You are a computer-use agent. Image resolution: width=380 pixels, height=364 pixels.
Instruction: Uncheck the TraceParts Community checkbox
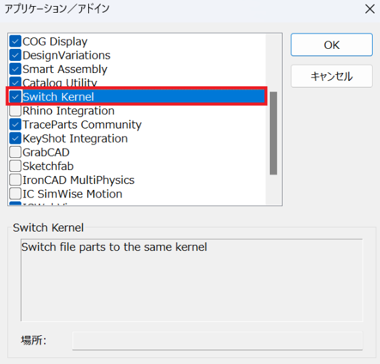click(15, 124)
